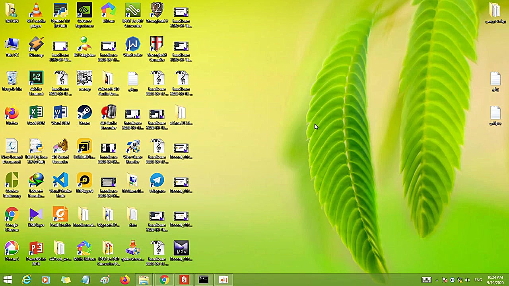Select the LDPlayer4 icon
This screenshot has width=509, height=286.
pos(85,184)
